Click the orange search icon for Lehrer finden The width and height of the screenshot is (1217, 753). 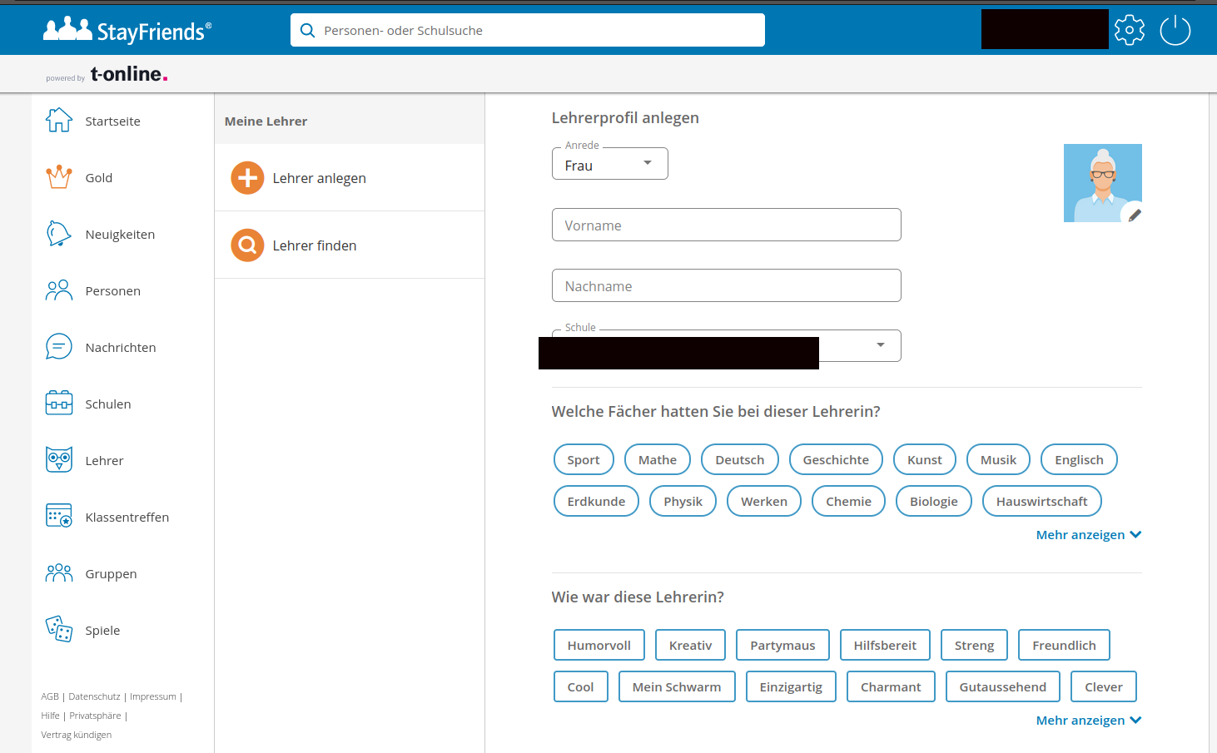click(247, 245)
